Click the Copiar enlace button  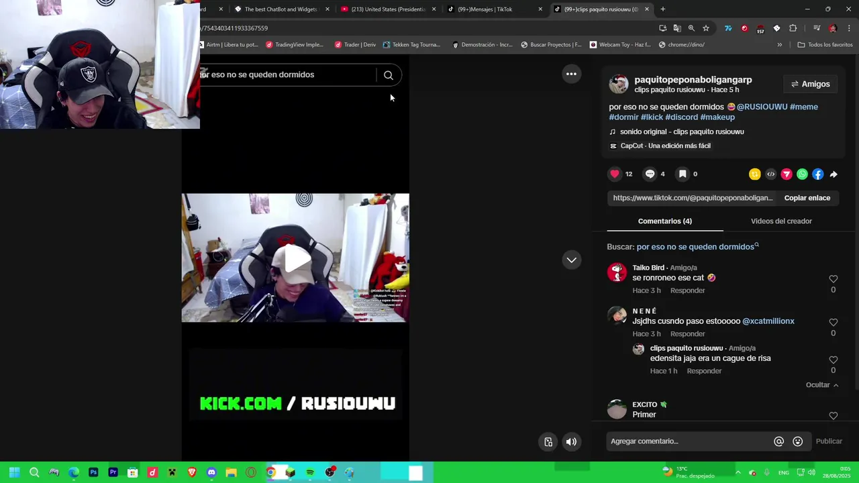(x=807, y=198)
